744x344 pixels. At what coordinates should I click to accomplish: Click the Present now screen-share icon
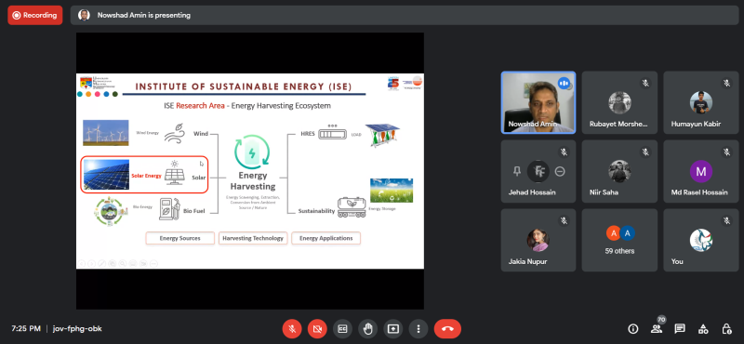(392, 328)
